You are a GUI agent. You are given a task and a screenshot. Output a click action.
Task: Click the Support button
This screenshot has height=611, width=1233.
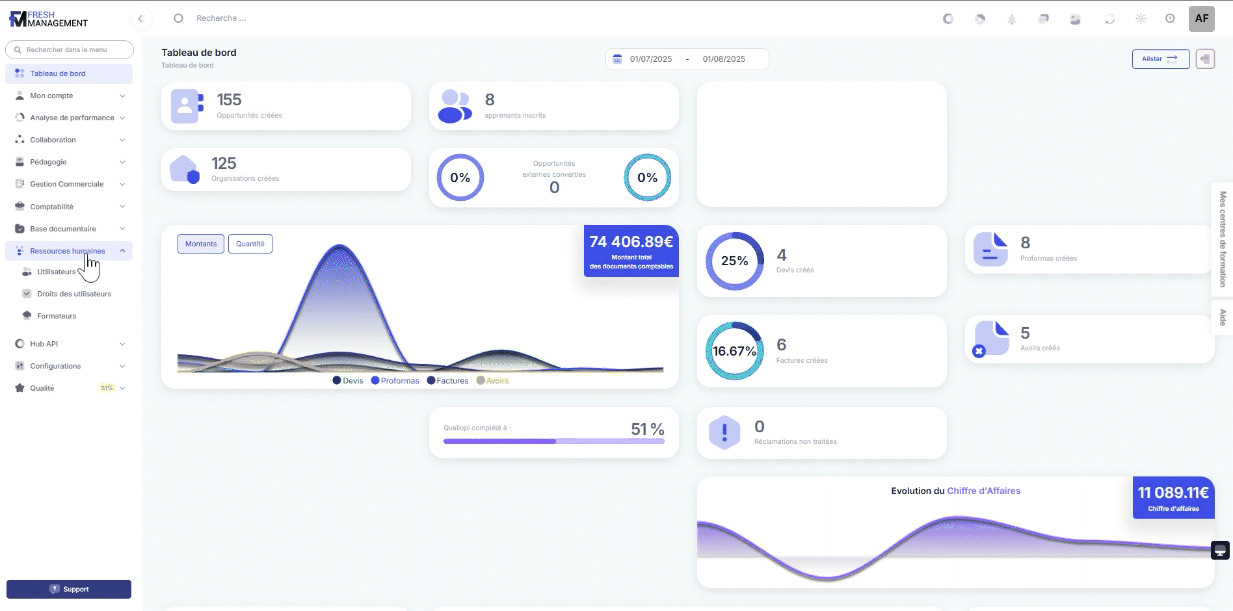(69, 589)
